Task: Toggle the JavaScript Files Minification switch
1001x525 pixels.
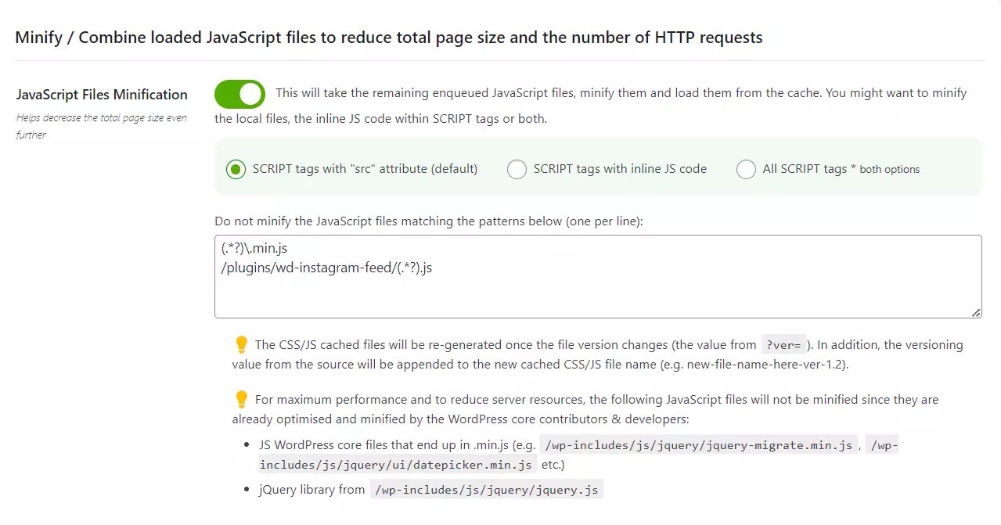Action: click(x=239, y=95)
